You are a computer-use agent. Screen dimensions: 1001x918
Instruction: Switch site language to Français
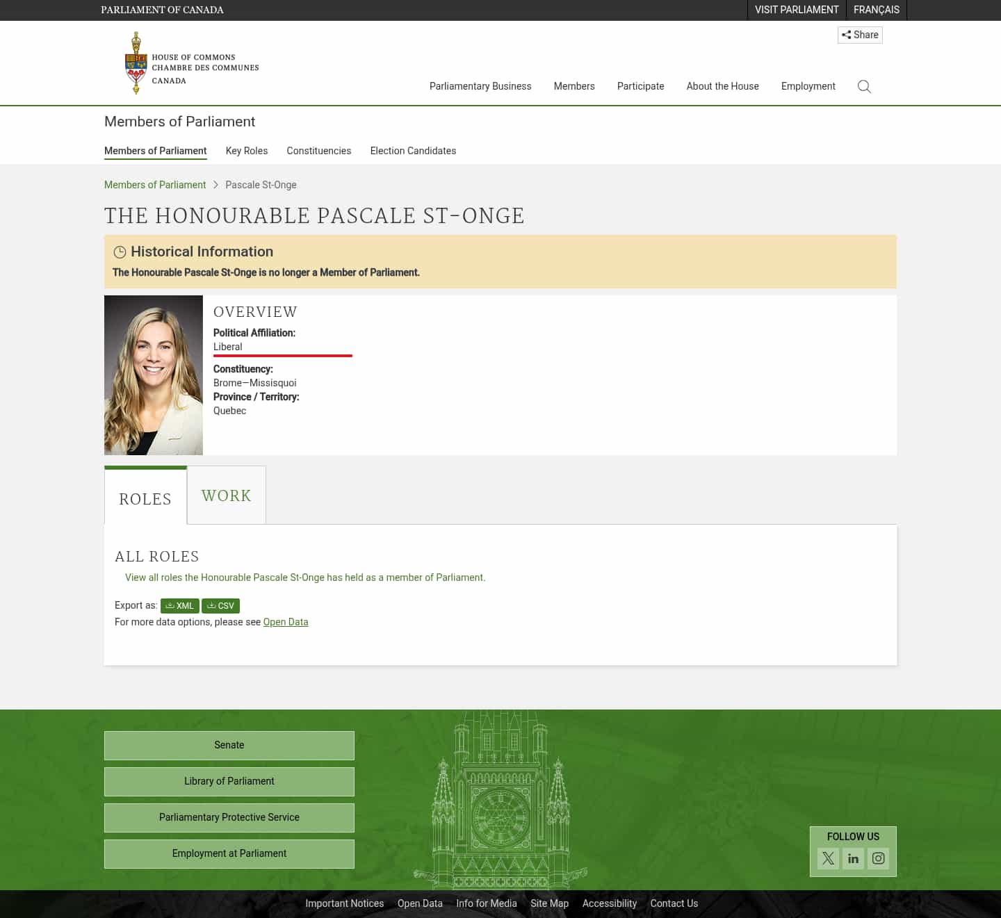pyautogui.click(x=876, y=10)
